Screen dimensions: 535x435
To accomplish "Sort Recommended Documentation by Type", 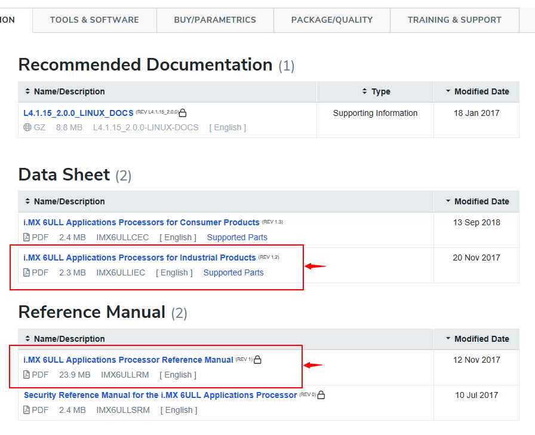I will pos(376,91).
